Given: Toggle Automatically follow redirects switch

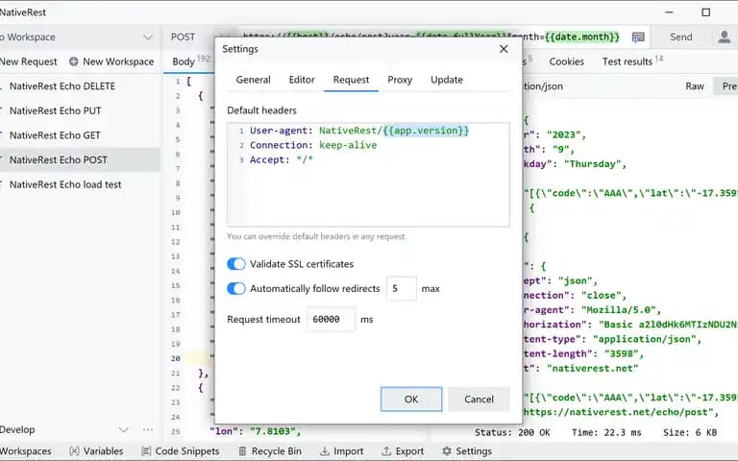Looking at the screenshot, I should [236, 288].
